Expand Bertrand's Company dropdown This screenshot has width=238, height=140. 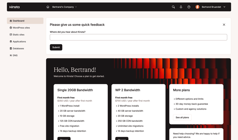click(x=65, y=7)
